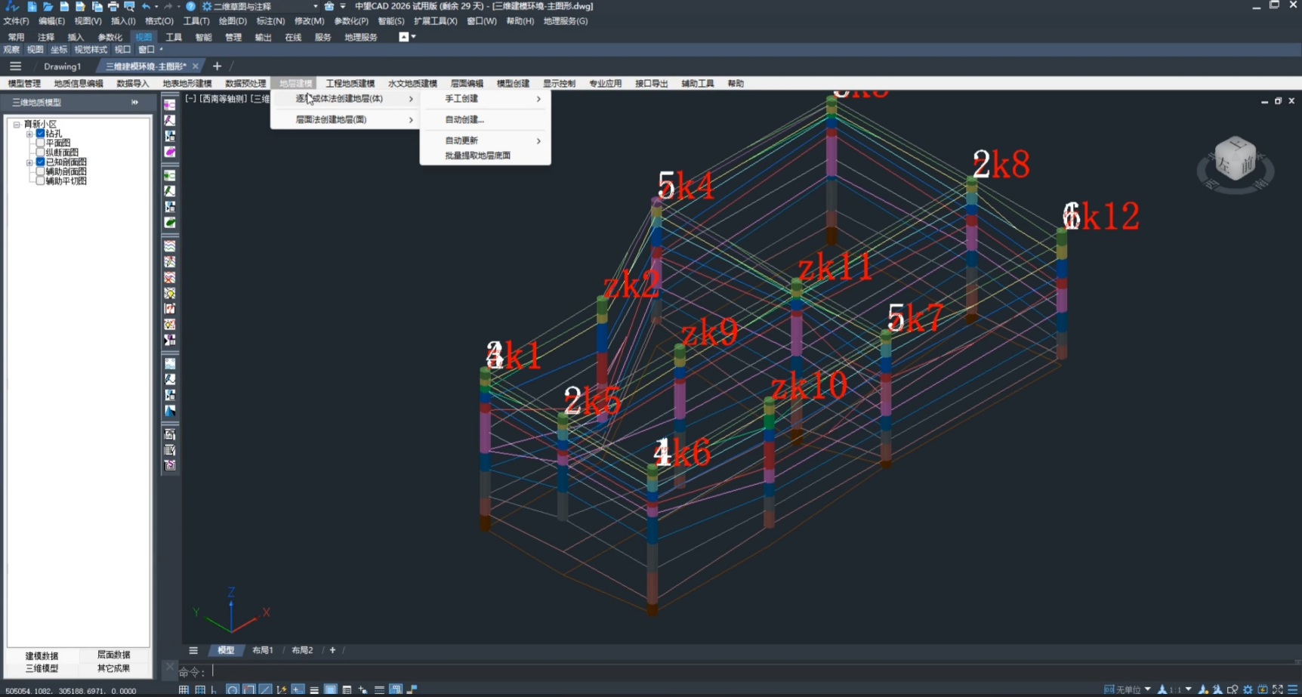Check the 平面图 checkbox

click(41, 143)
